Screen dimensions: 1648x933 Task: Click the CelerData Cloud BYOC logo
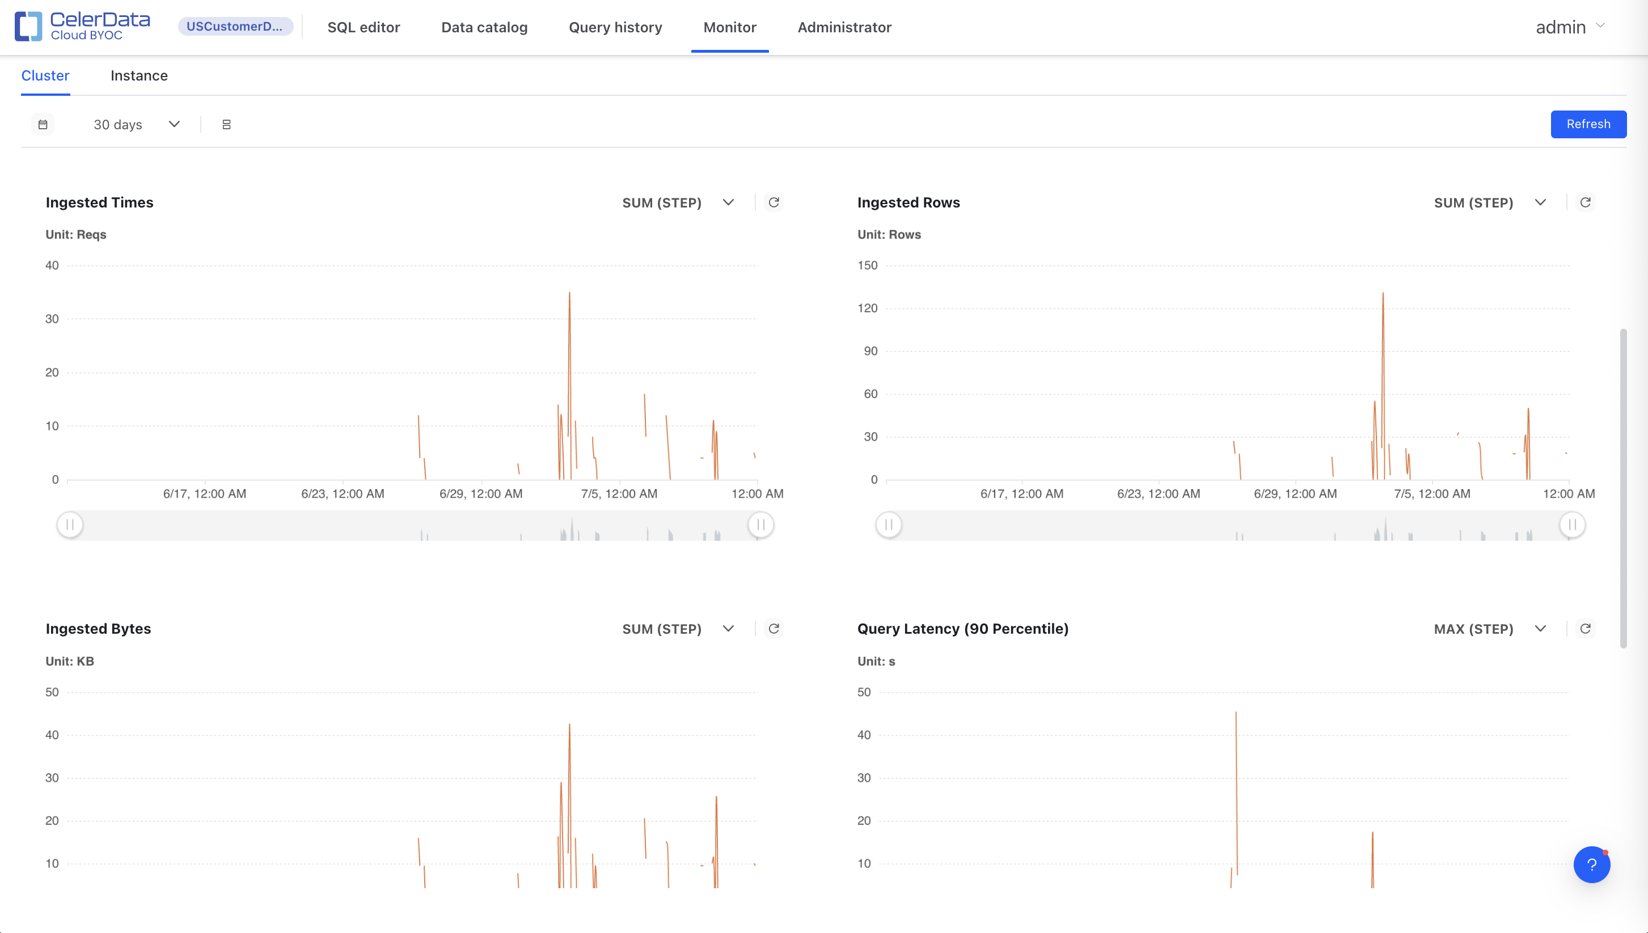[x=82, y=26]
